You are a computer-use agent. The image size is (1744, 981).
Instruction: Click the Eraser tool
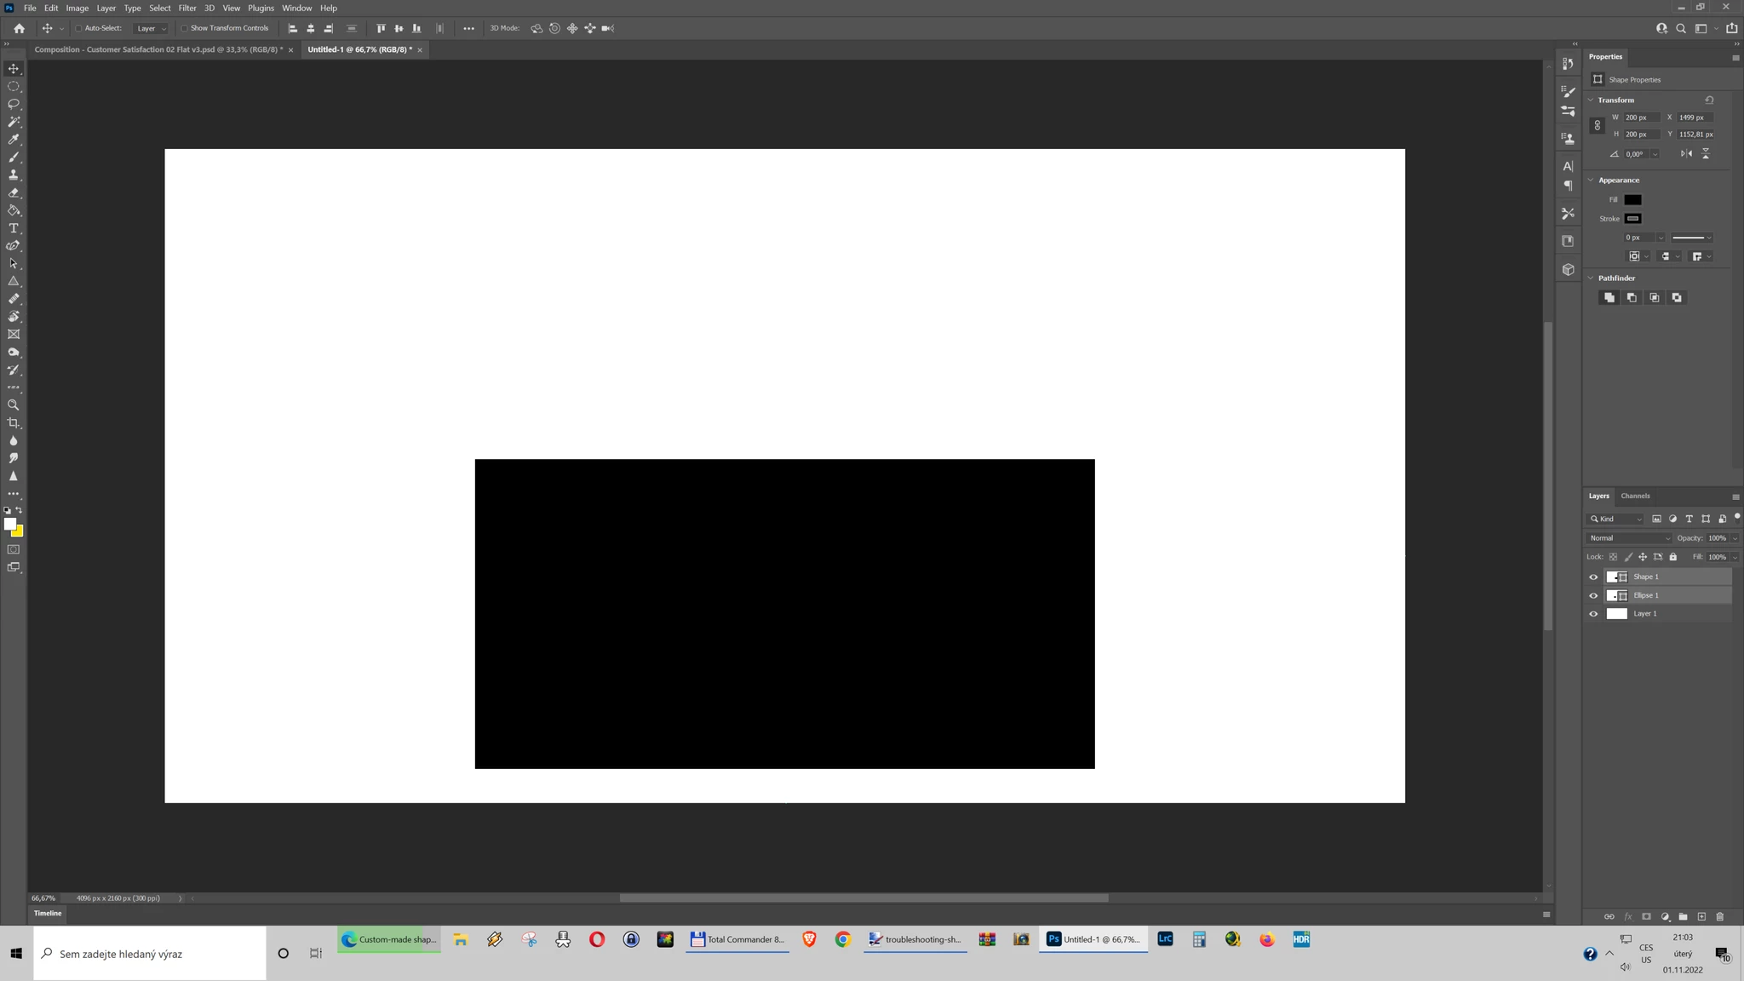coord(14,192)
